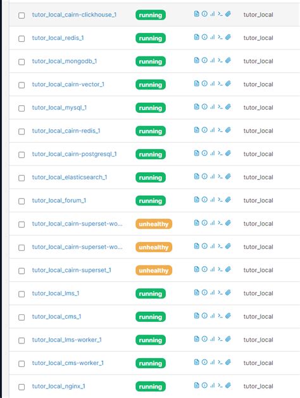The image size is (300, 398).
Task: Select checkbox for tutor_local_cairn-postgresql_1
Action: point(22,155)
